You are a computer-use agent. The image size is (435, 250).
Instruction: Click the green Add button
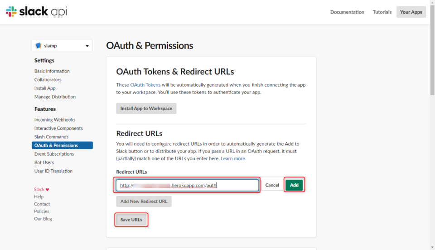point(294,185)
